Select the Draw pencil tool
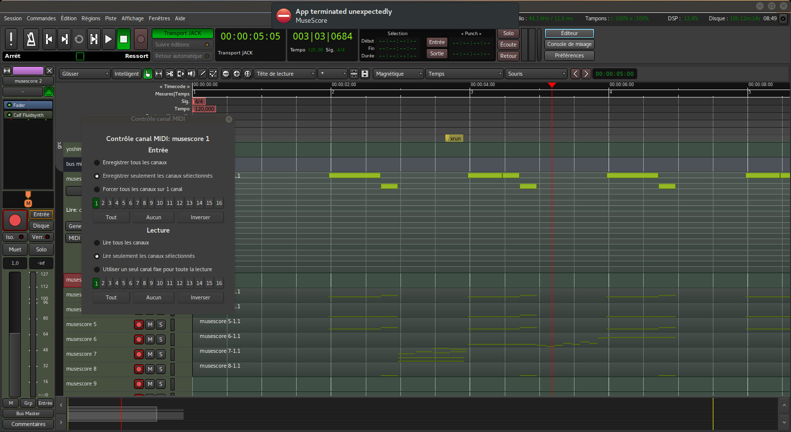Viewport: 791px width, 432px height. (x=202, y=74)
